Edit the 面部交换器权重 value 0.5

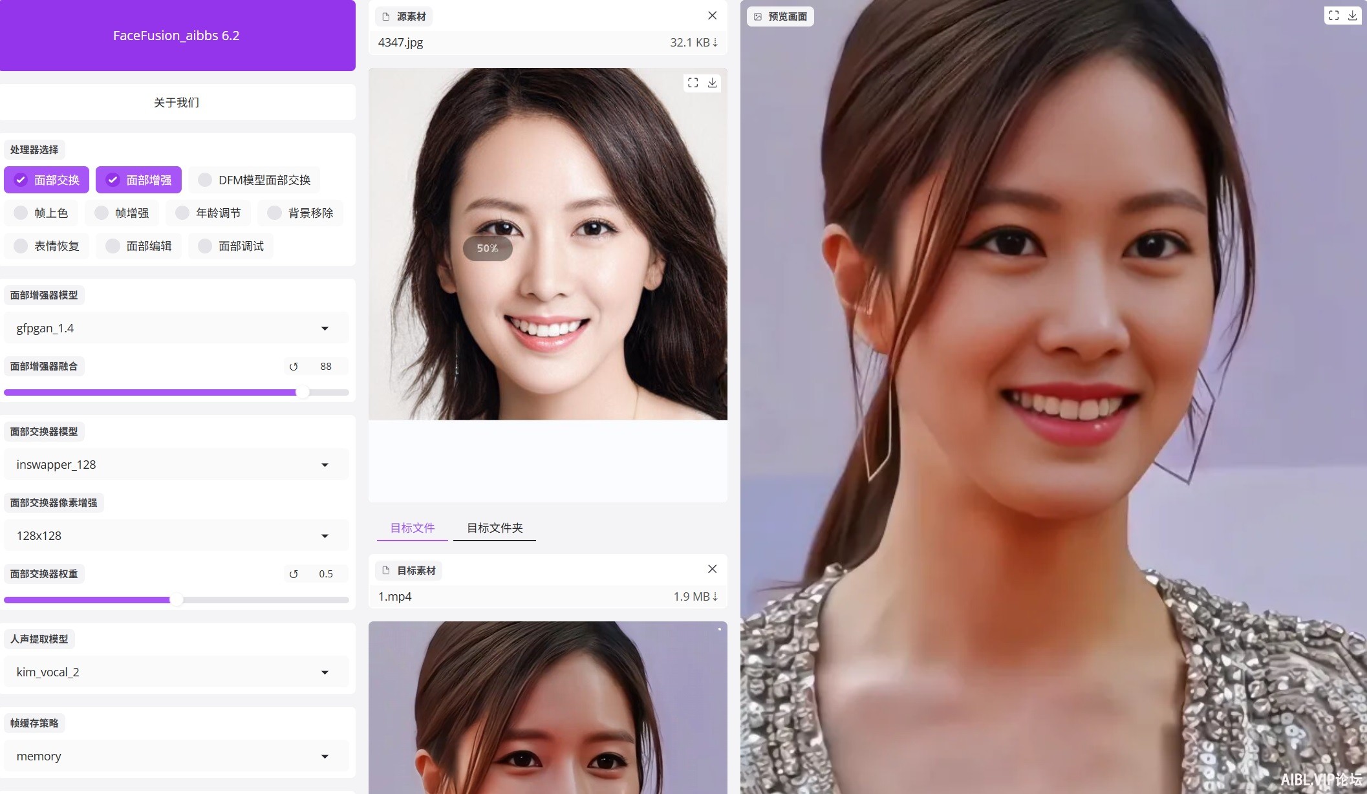(x=326, y=574)
